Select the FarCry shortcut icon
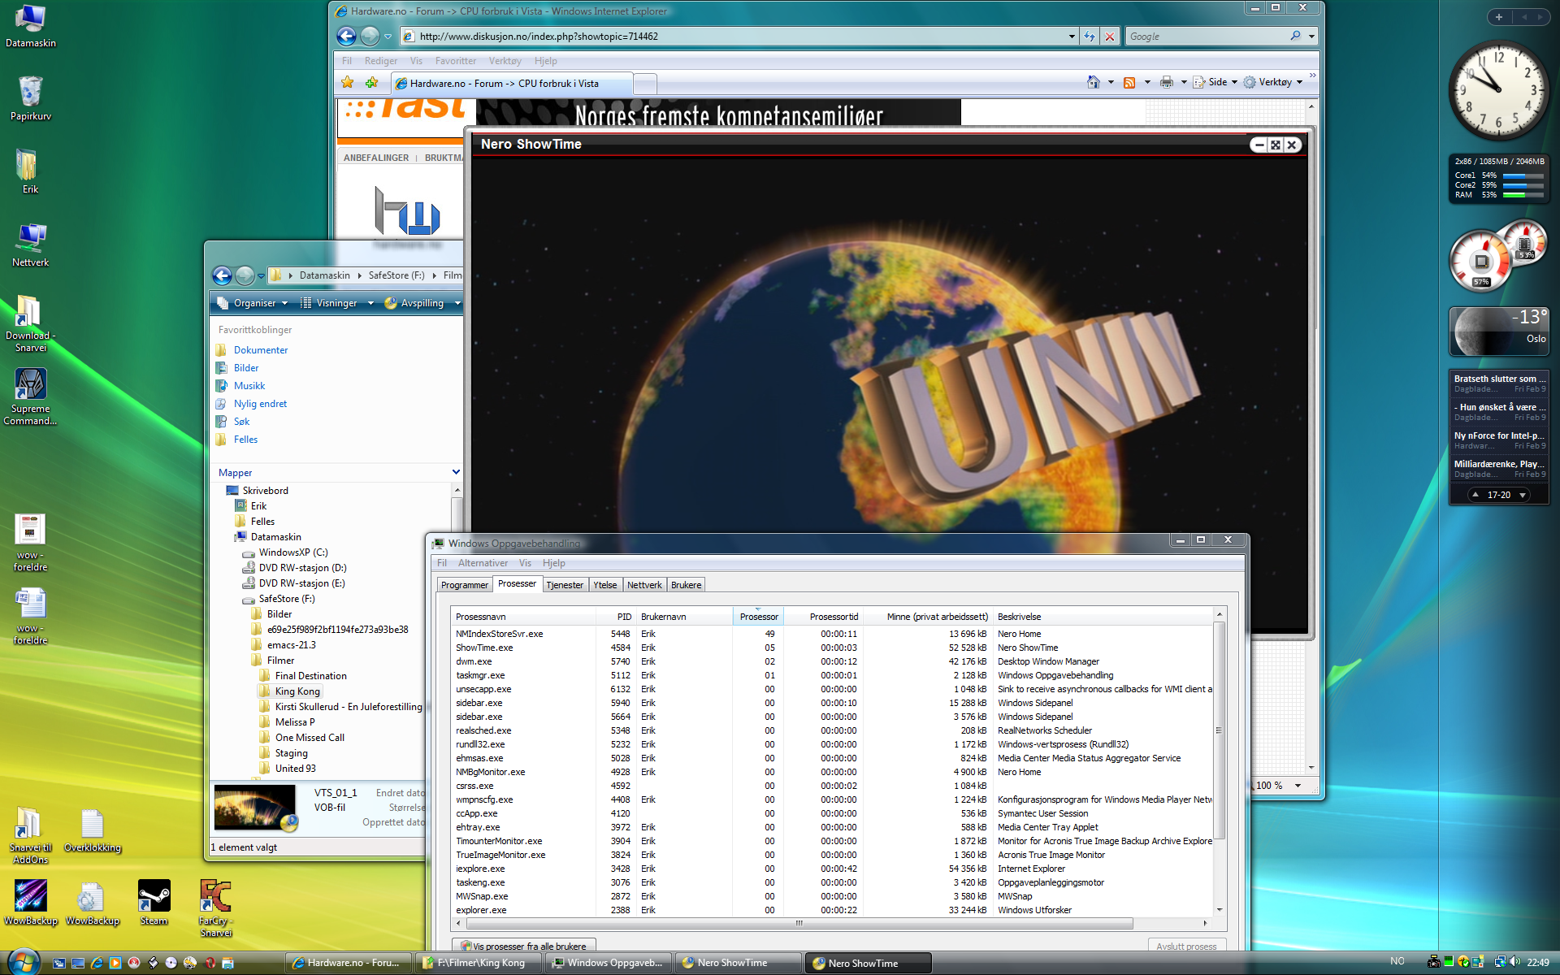Image resolution: width=1560 pixels, height=975 pixels. pos(215,908)
